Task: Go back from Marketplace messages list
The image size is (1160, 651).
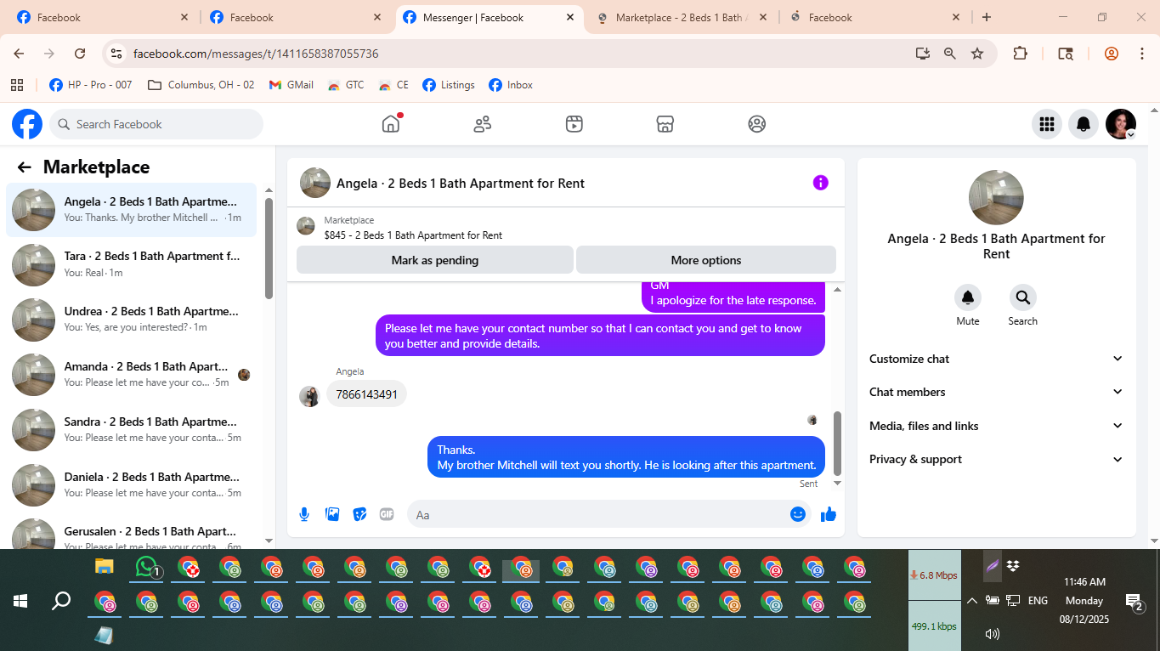Action: [x=24, y=167]
